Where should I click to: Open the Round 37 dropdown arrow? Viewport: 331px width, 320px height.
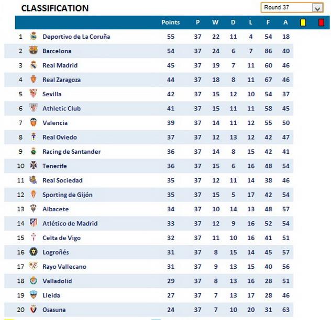tap(317, 8)
